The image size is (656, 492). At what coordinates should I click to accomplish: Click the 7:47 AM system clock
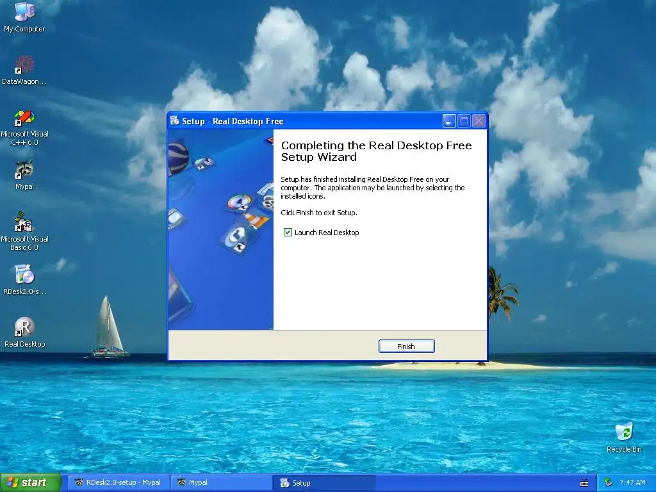[632, 482]
